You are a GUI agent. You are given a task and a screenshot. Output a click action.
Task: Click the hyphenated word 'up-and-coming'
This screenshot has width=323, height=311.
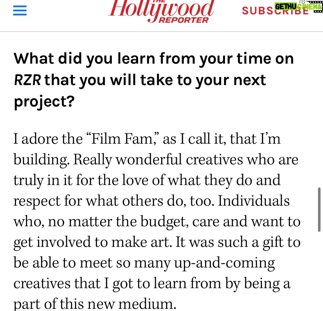click(224, 264)
